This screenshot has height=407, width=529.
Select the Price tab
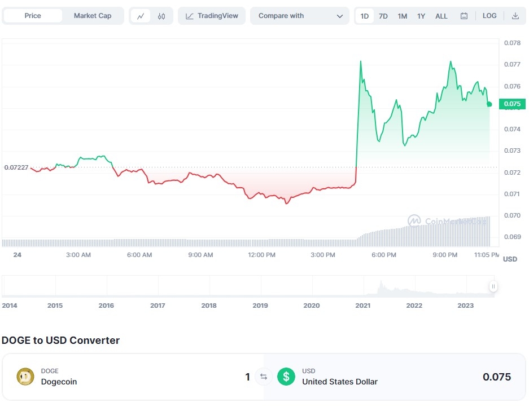(x=33, y=16)
